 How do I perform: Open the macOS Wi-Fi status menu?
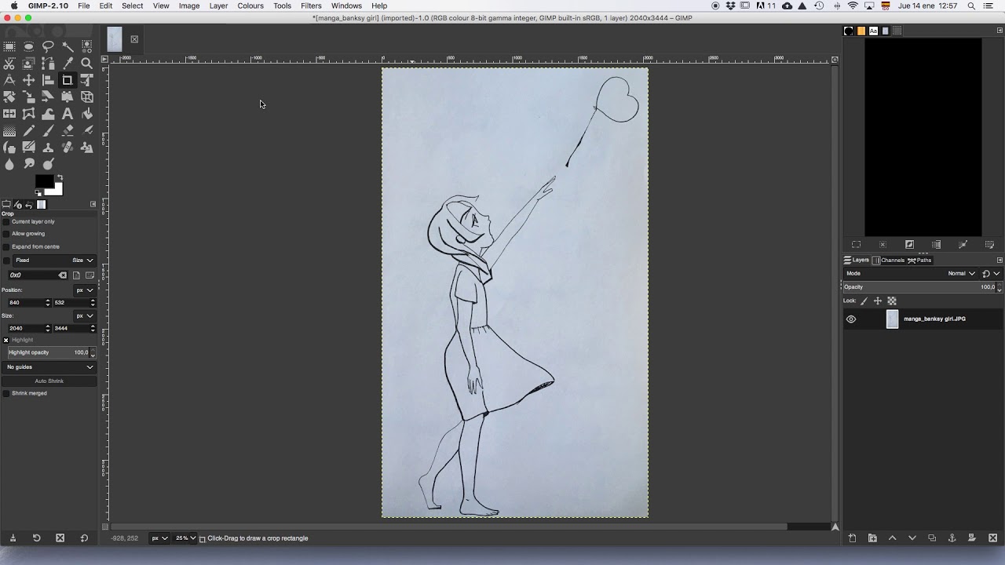(853, 5)
